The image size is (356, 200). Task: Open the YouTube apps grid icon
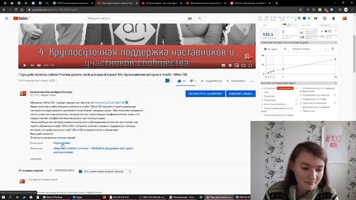pyautogui.click(x=324, y=18)
